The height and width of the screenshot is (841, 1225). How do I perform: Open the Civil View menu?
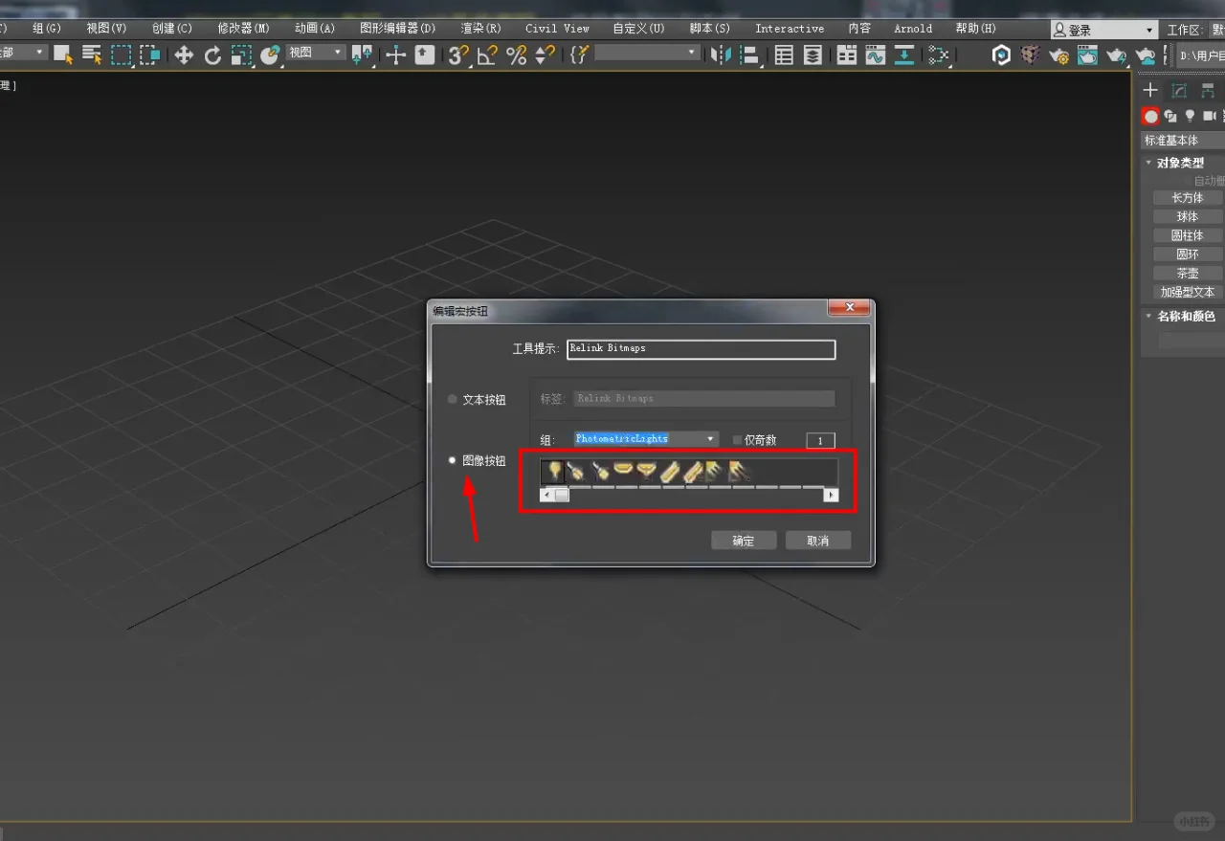coord(556,28)
